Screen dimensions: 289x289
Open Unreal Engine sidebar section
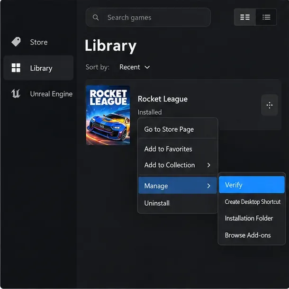pos(38,94)
